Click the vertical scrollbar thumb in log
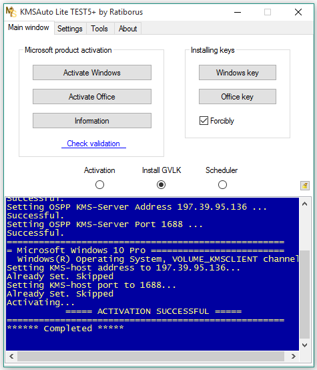 tap(304, 295)
